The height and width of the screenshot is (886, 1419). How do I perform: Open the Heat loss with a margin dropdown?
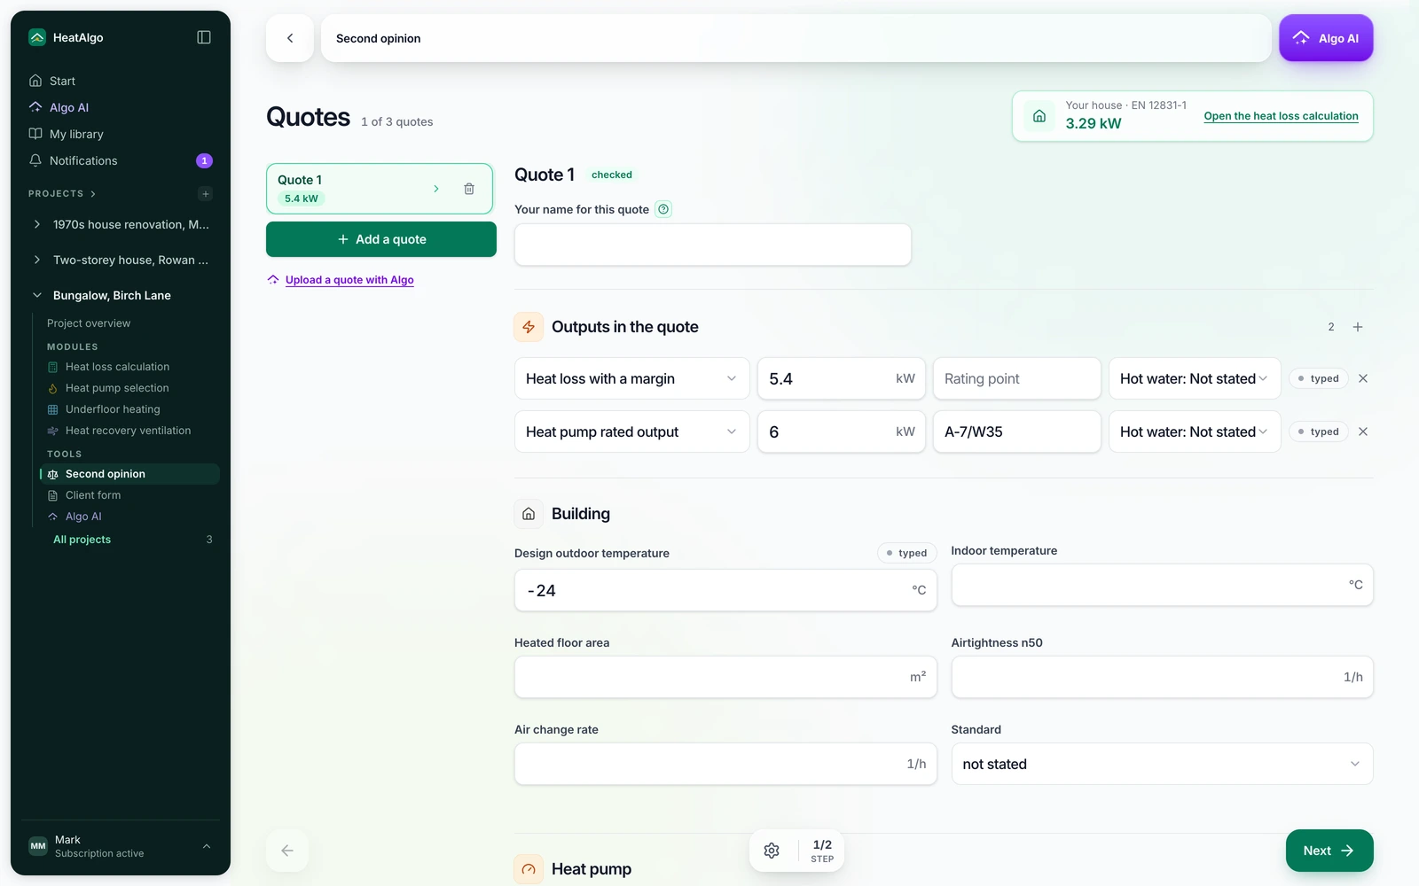(632, 378)
